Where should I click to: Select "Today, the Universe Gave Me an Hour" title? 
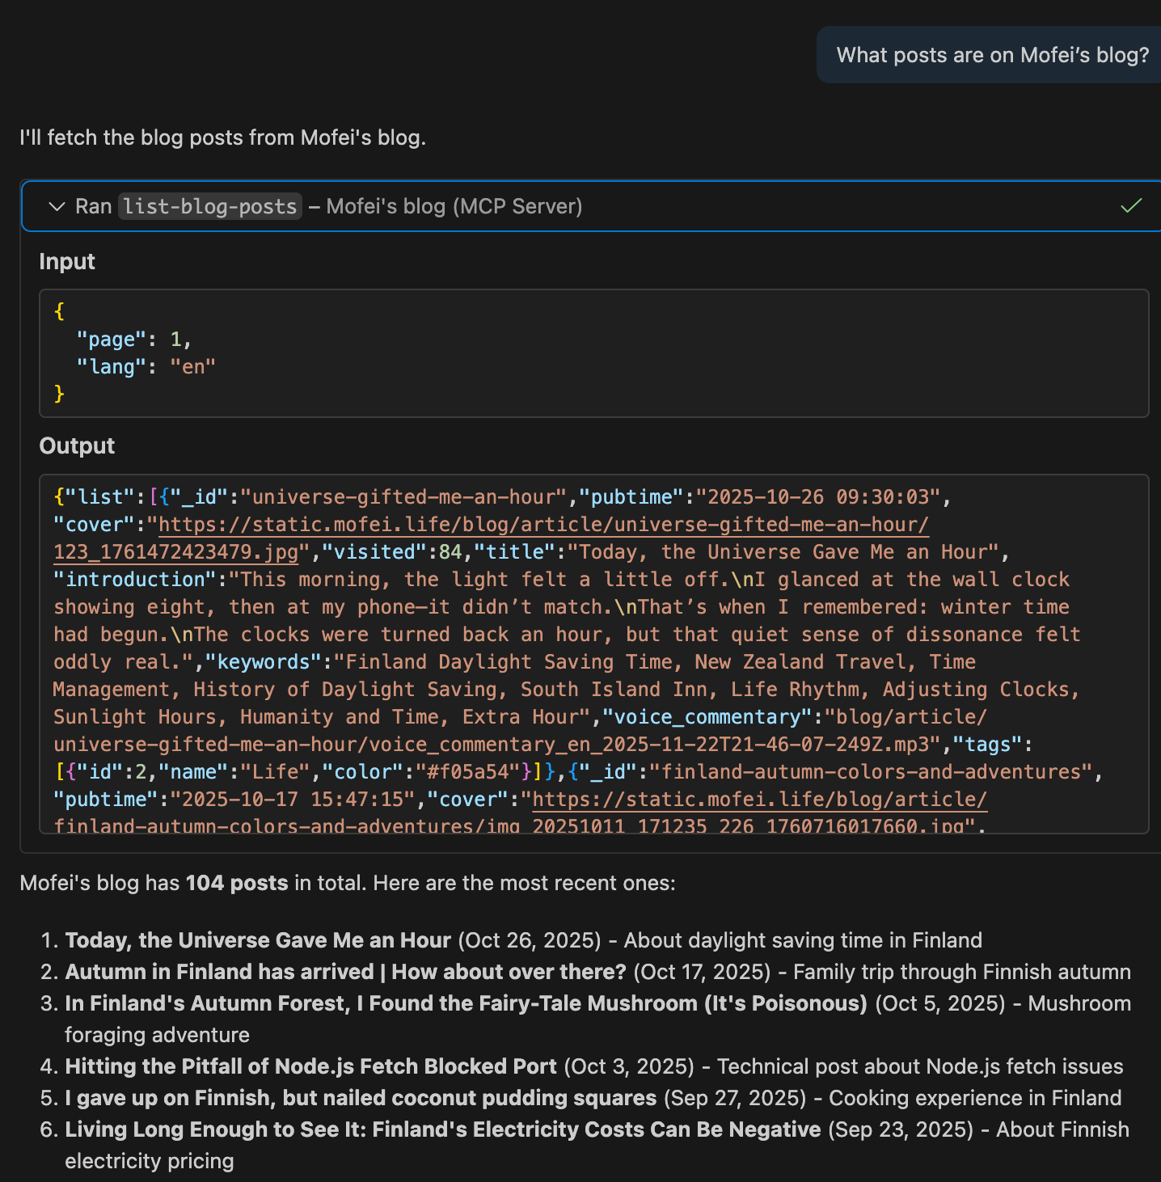point(258,940)
